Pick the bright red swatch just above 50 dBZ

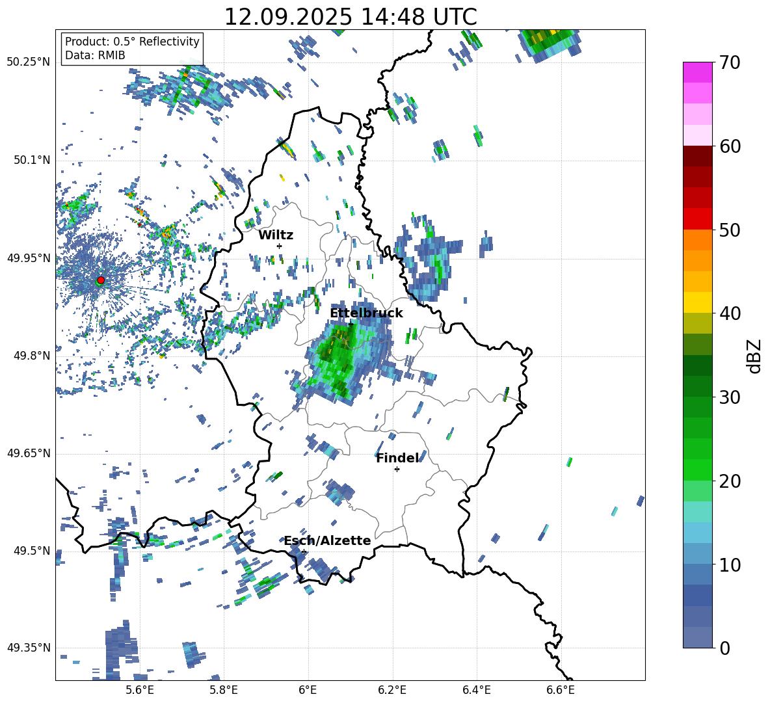coord(697,219)
